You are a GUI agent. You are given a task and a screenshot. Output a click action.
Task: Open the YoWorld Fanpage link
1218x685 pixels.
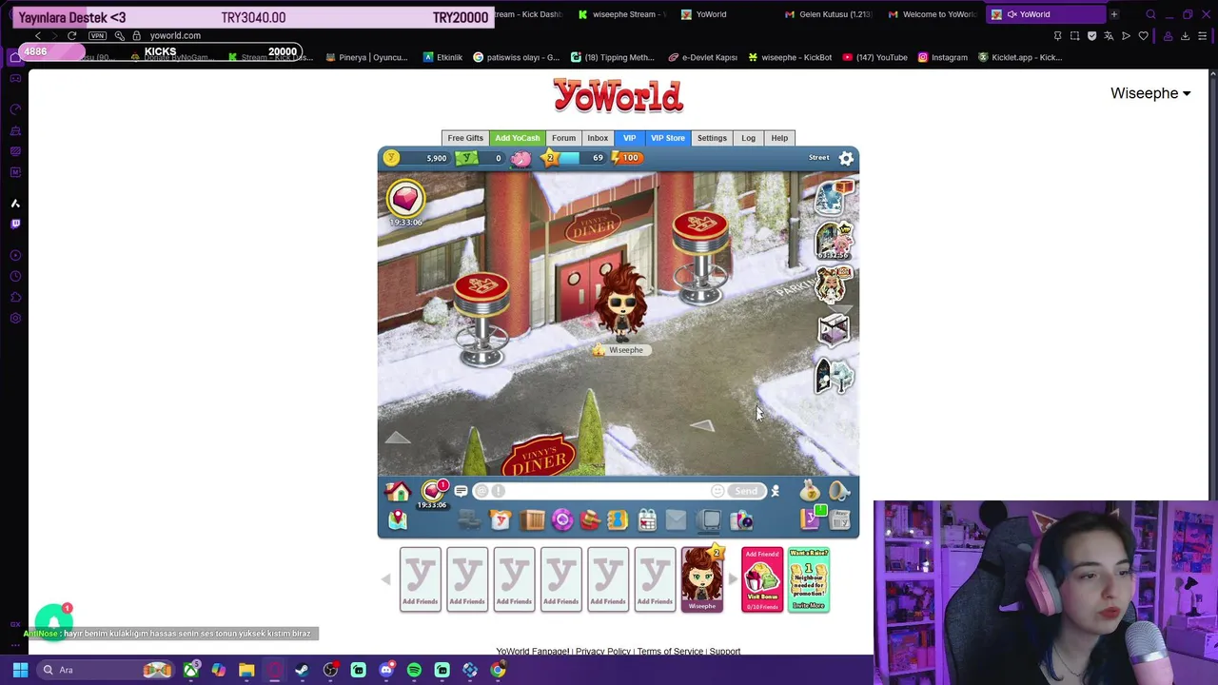pyautogui.click(x=532, y=652)
